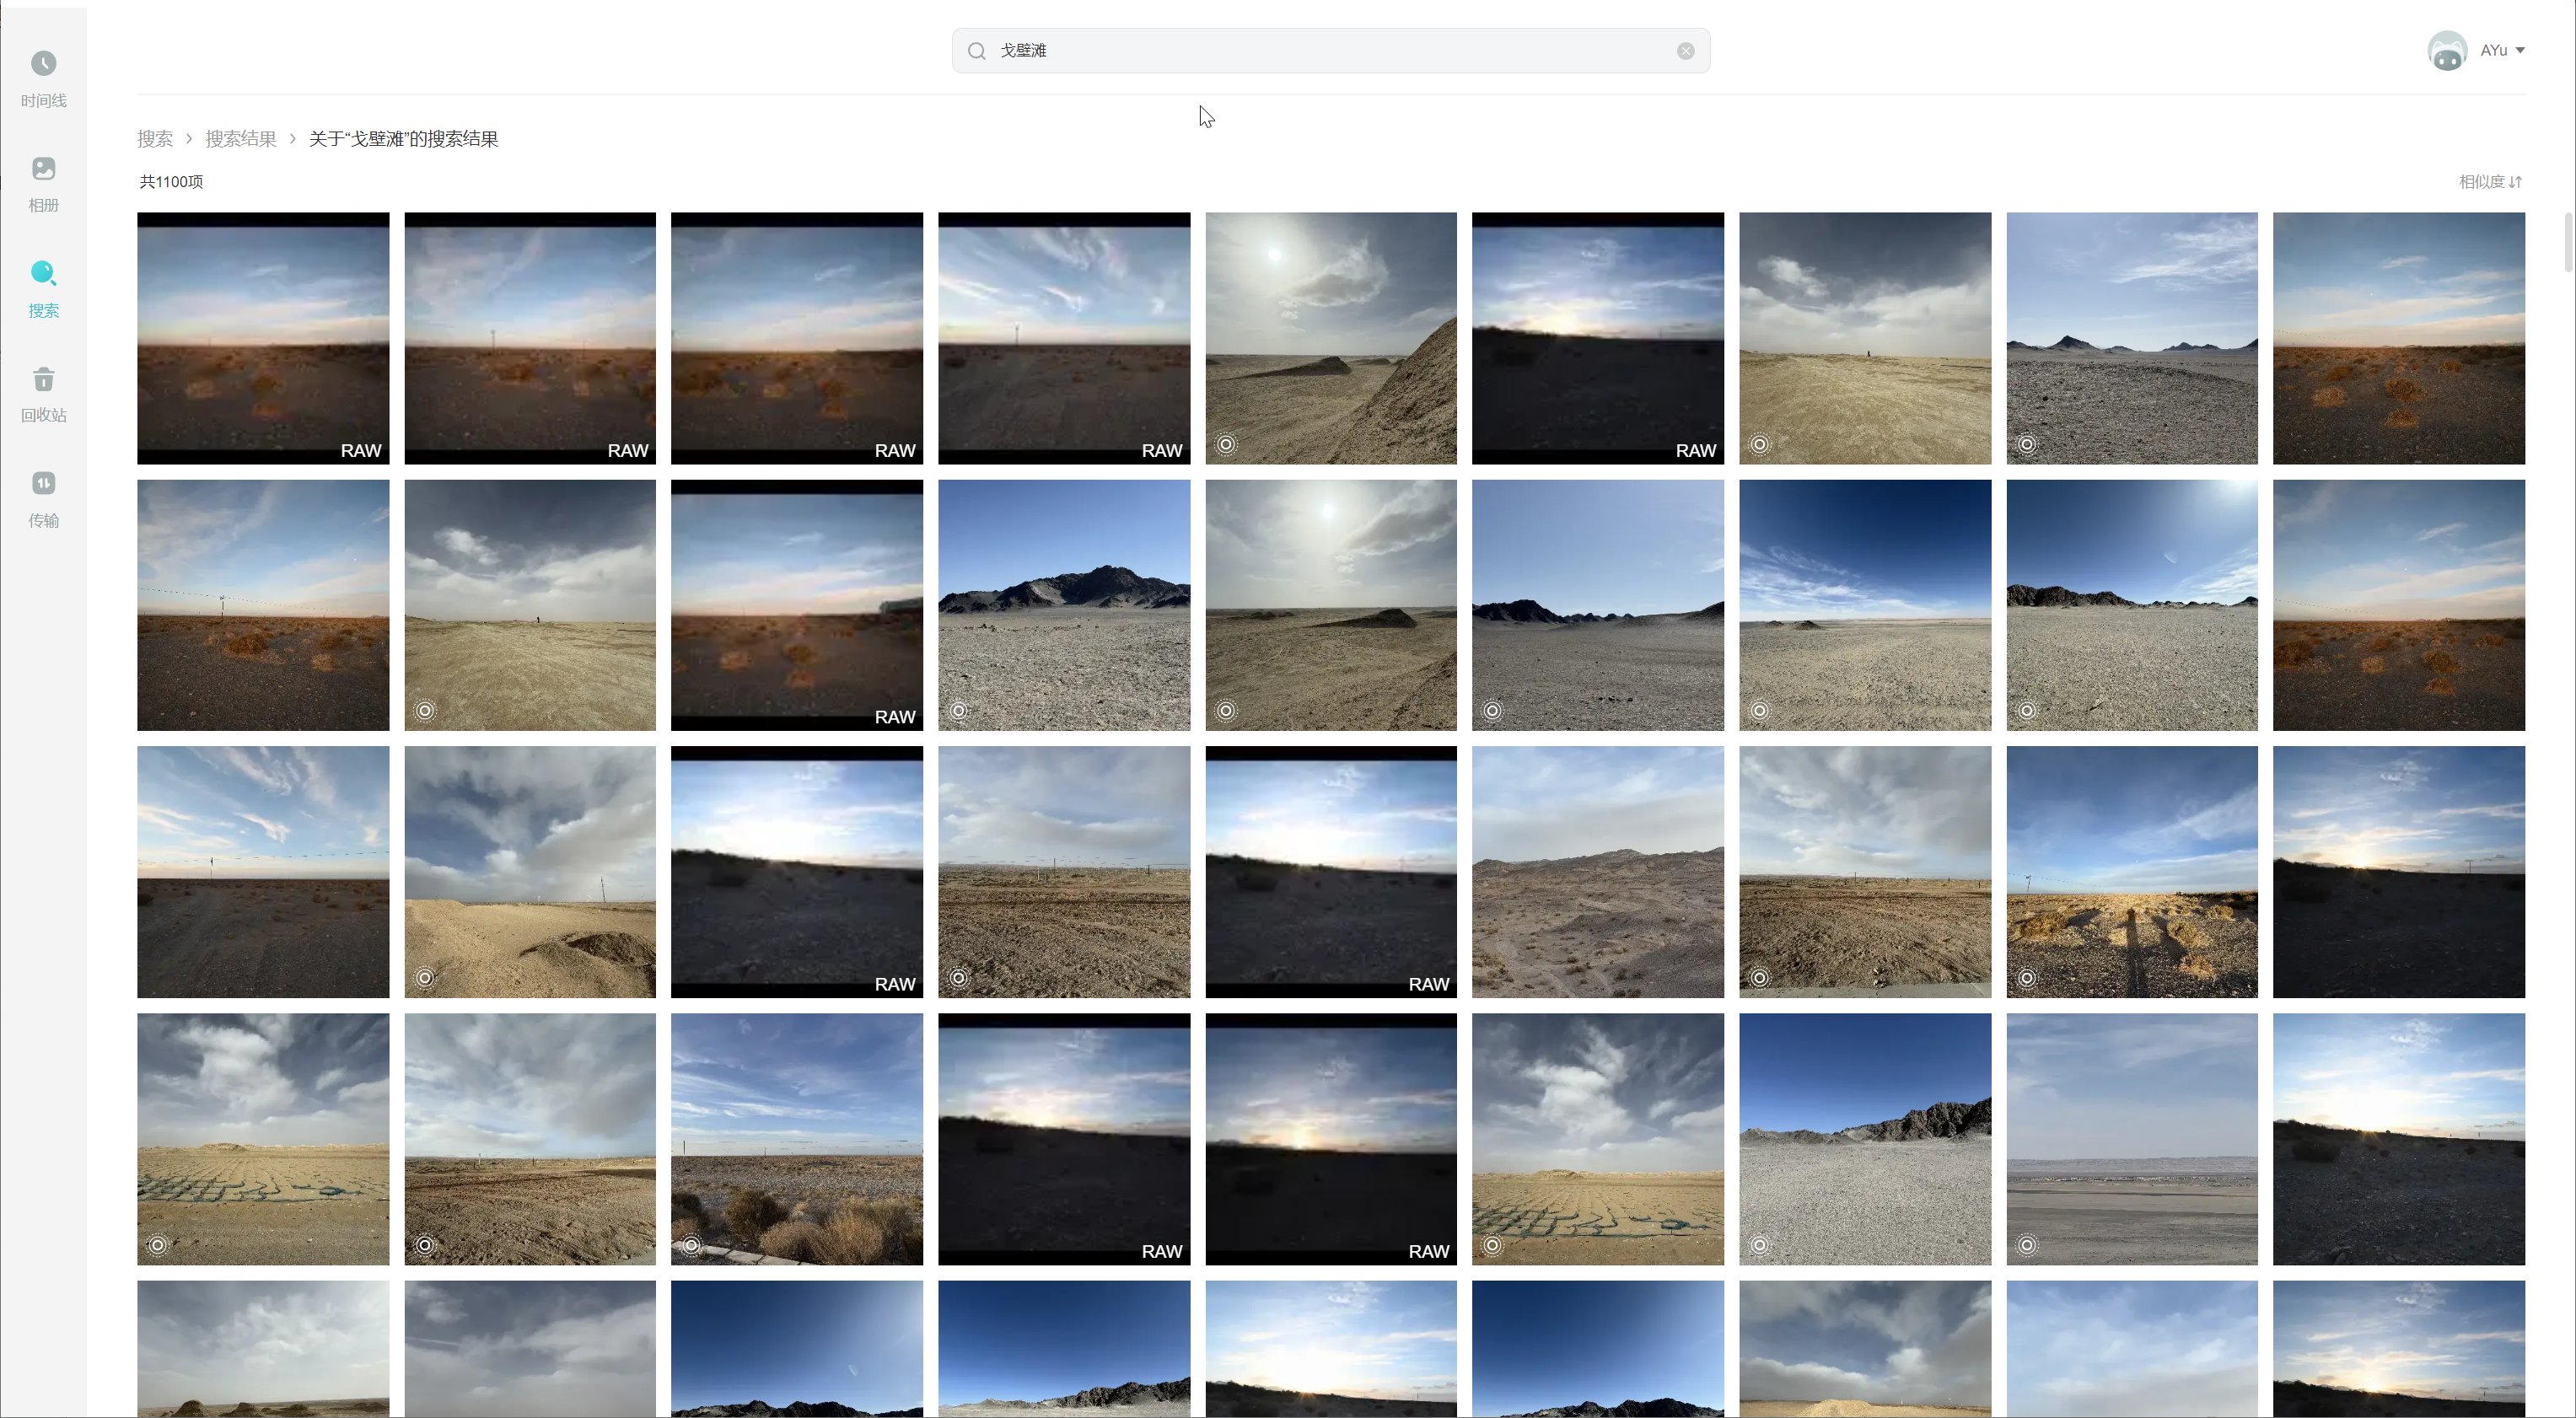
Task: Click live-photo icon on third-row seventh plain photo
Action: pyautogui.click(x=1760, y=978)
